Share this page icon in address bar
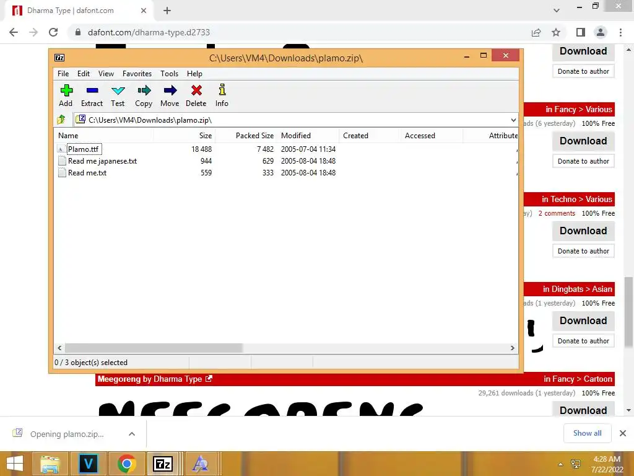The height and width of the screenshot is (476, 634). point(536,32)
